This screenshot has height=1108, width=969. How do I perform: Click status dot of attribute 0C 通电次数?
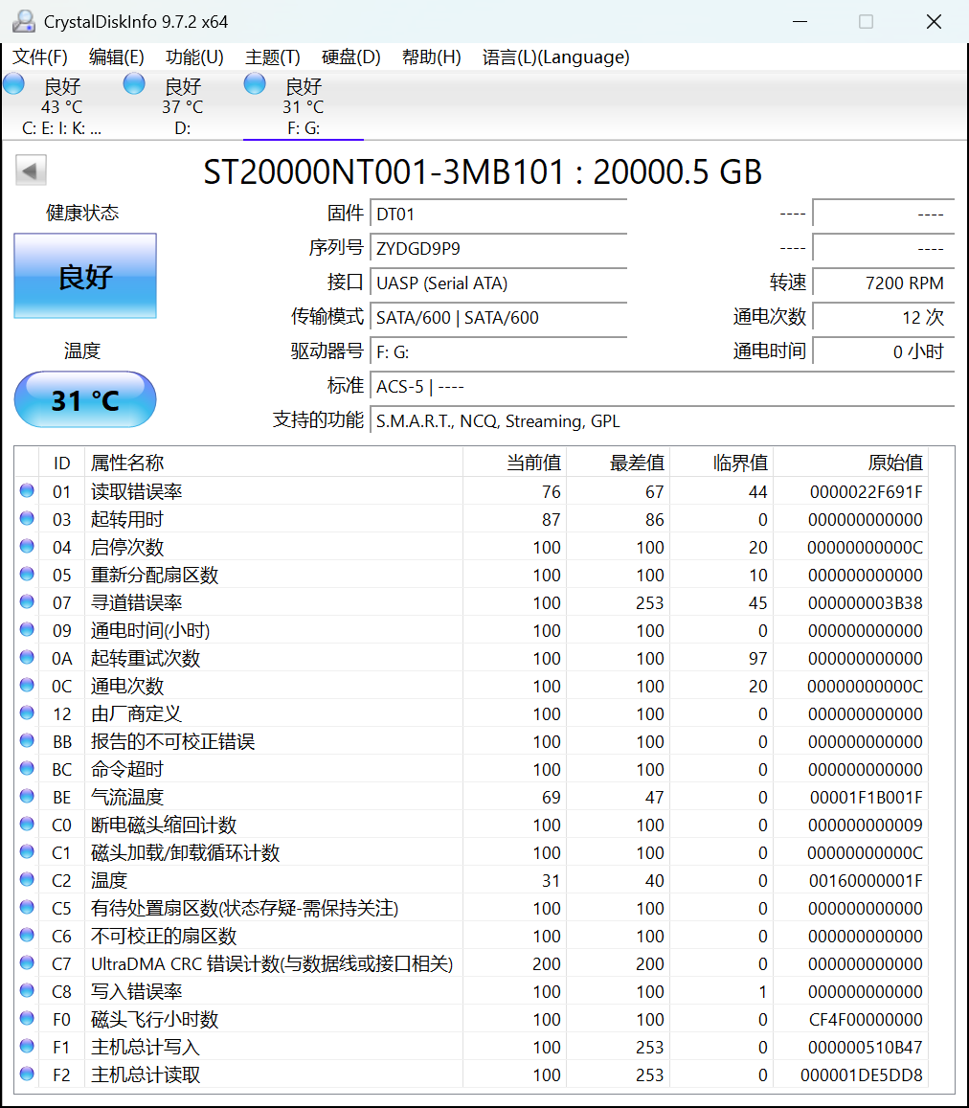pos(27,685)
